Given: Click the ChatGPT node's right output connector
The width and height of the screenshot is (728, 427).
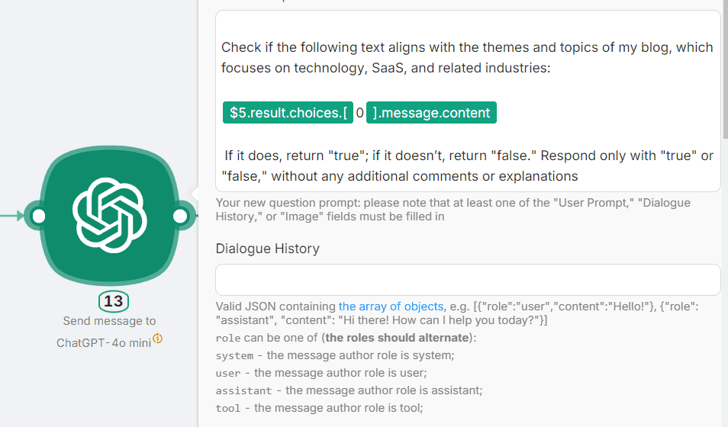Looking at the screenshot, I should (x=181, y=217).
